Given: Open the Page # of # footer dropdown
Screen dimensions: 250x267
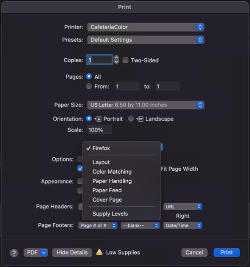Looking at the screenshot, I should pyautogui.click(x=98, y=225).
